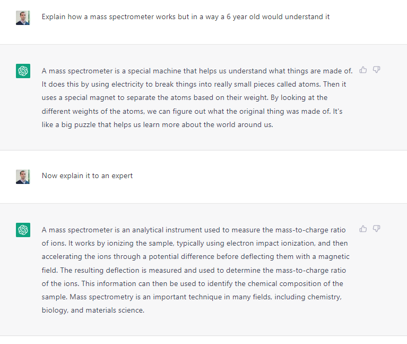Click user avatar beside "Now explain it to an expert"

click(x=23, y=177)
